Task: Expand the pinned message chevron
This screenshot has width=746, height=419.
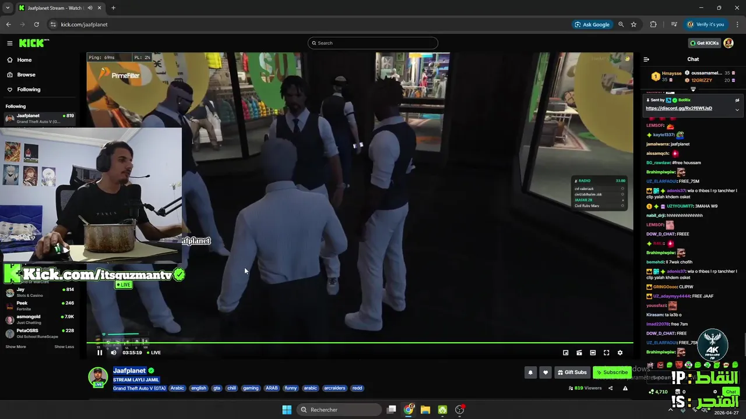Action: click(x=737, y=109)
